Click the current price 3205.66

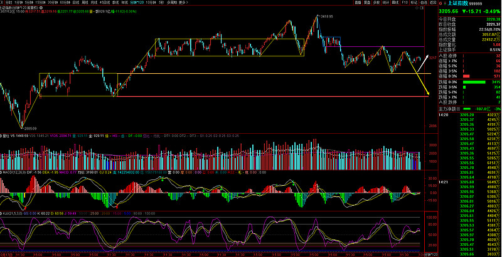pyautogui.click(x=448, y=11)
